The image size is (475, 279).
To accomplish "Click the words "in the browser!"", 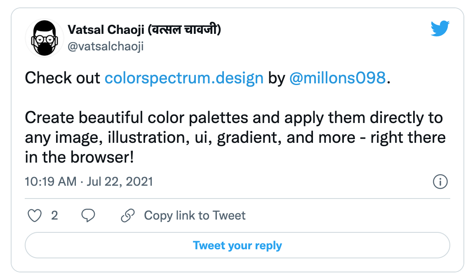I will click(79, 158).
